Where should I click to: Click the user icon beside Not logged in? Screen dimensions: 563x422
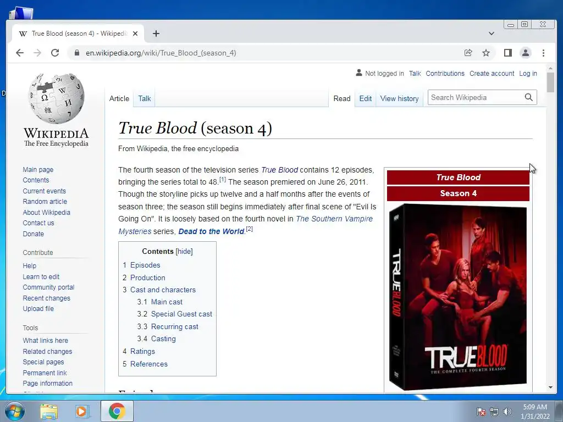[358, 73]
